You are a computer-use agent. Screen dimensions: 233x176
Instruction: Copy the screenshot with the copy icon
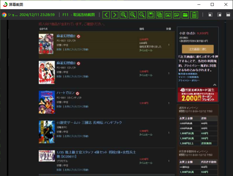[159, 15]
